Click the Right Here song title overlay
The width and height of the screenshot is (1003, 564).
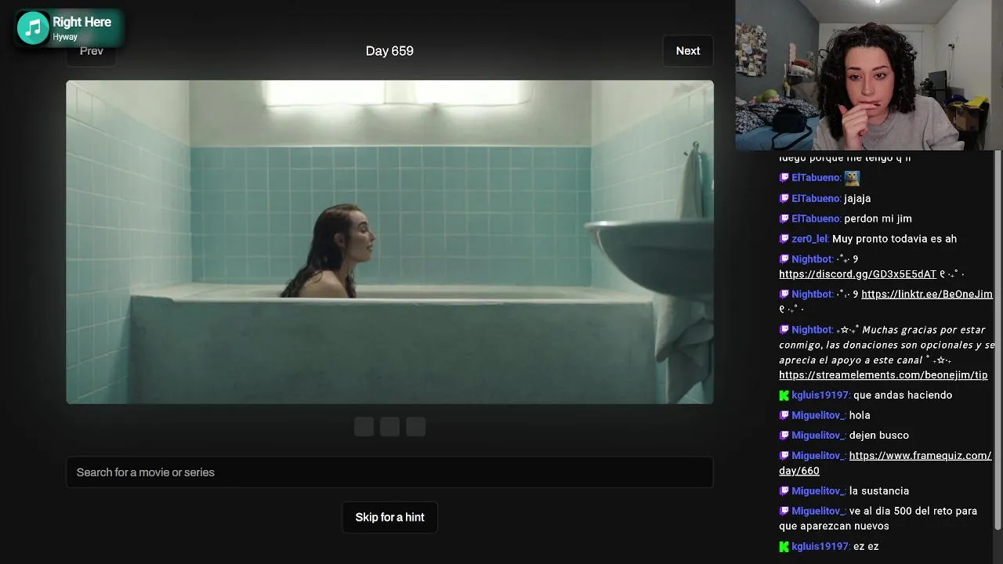click(81, 22)
